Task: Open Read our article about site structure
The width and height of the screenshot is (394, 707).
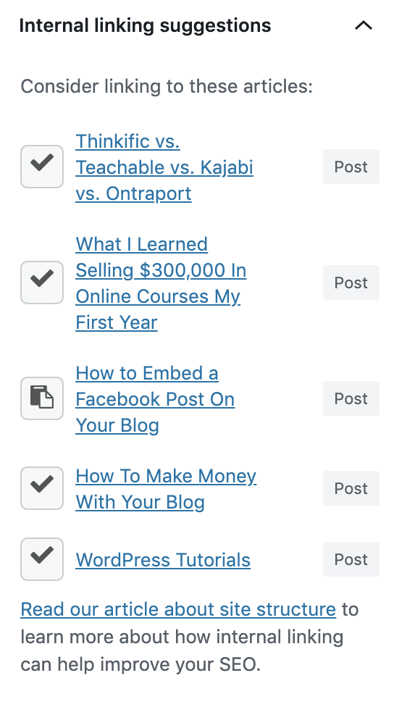Action: [x=178, y=609]
